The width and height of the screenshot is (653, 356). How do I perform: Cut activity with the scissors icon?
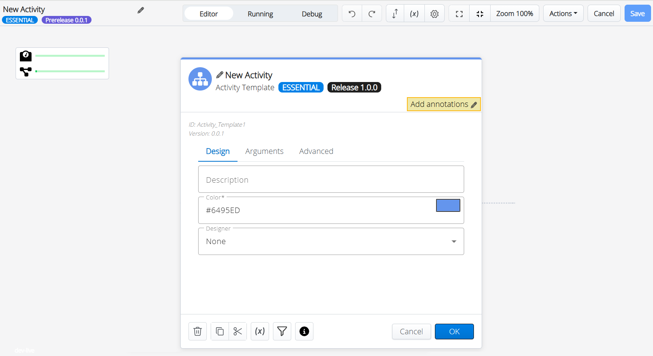[238, 332]
